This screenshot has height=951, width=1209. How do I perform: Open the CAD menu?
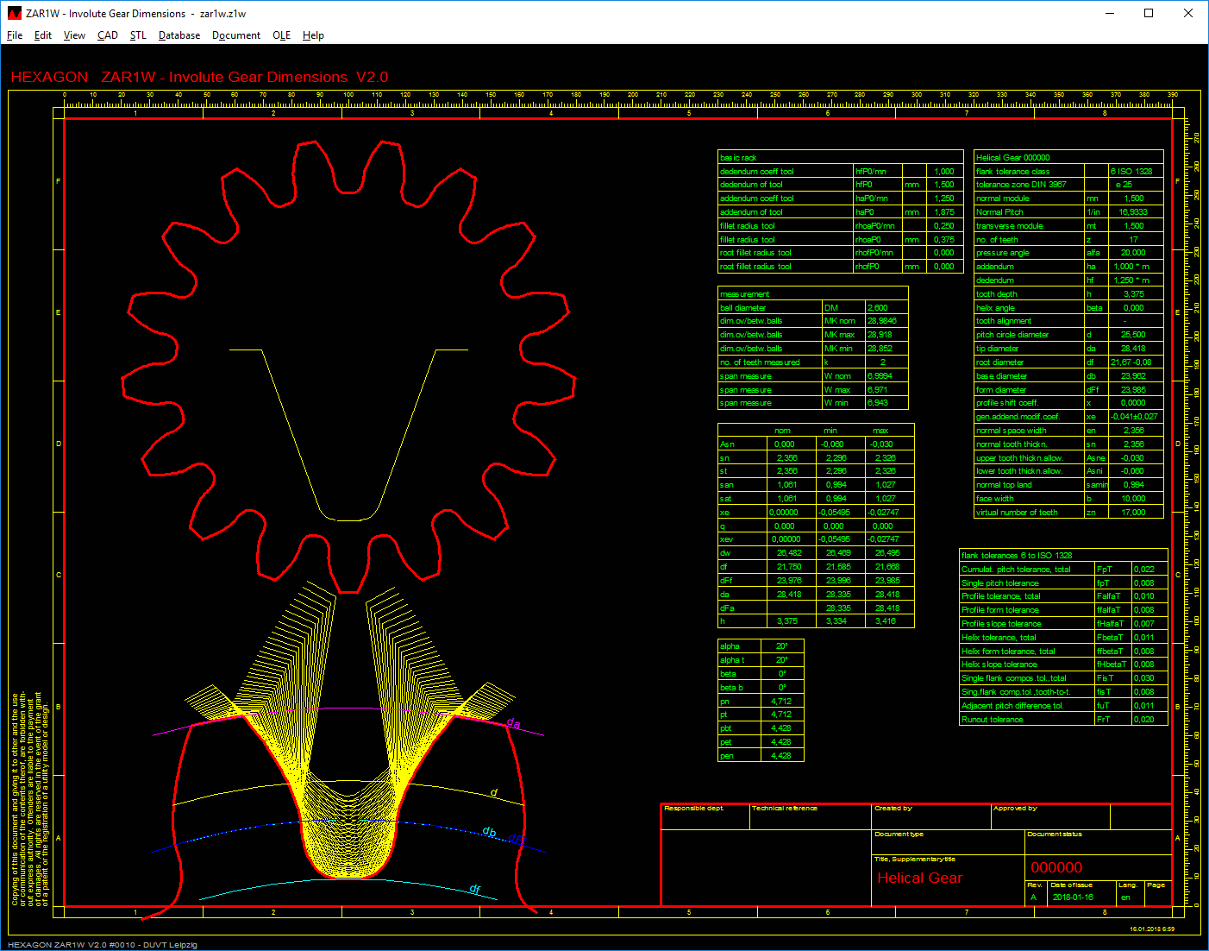click(x=108, y=35)
